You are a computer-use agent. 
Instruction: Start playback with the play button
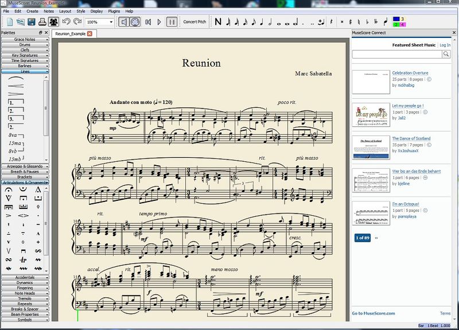click(159, 22)
